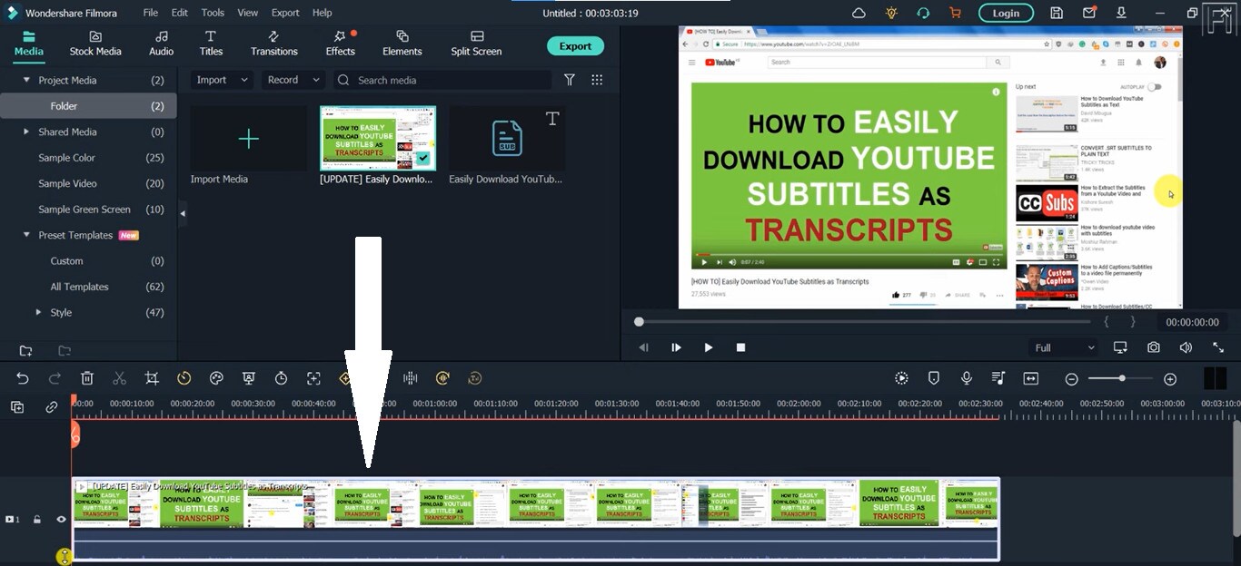
Task: Open the File menu
Action: (151, 13)
